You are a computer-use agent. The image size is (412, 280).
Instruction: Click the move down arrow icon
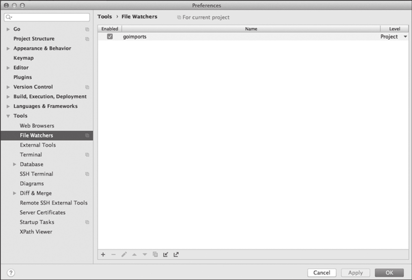(x=145, y=254)
